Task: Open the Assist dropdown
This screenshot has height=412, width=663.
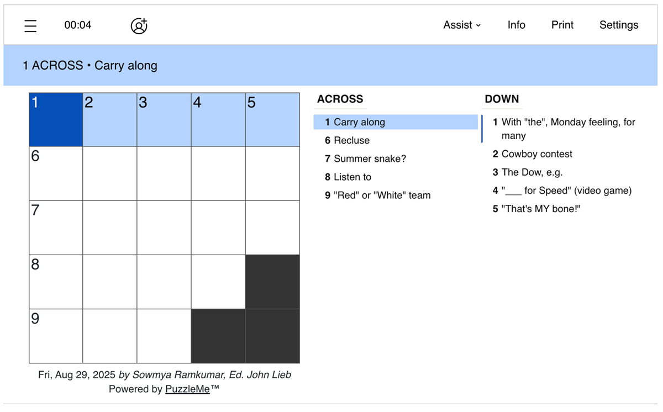Action: pyautogui.click(x=462, y=25)
